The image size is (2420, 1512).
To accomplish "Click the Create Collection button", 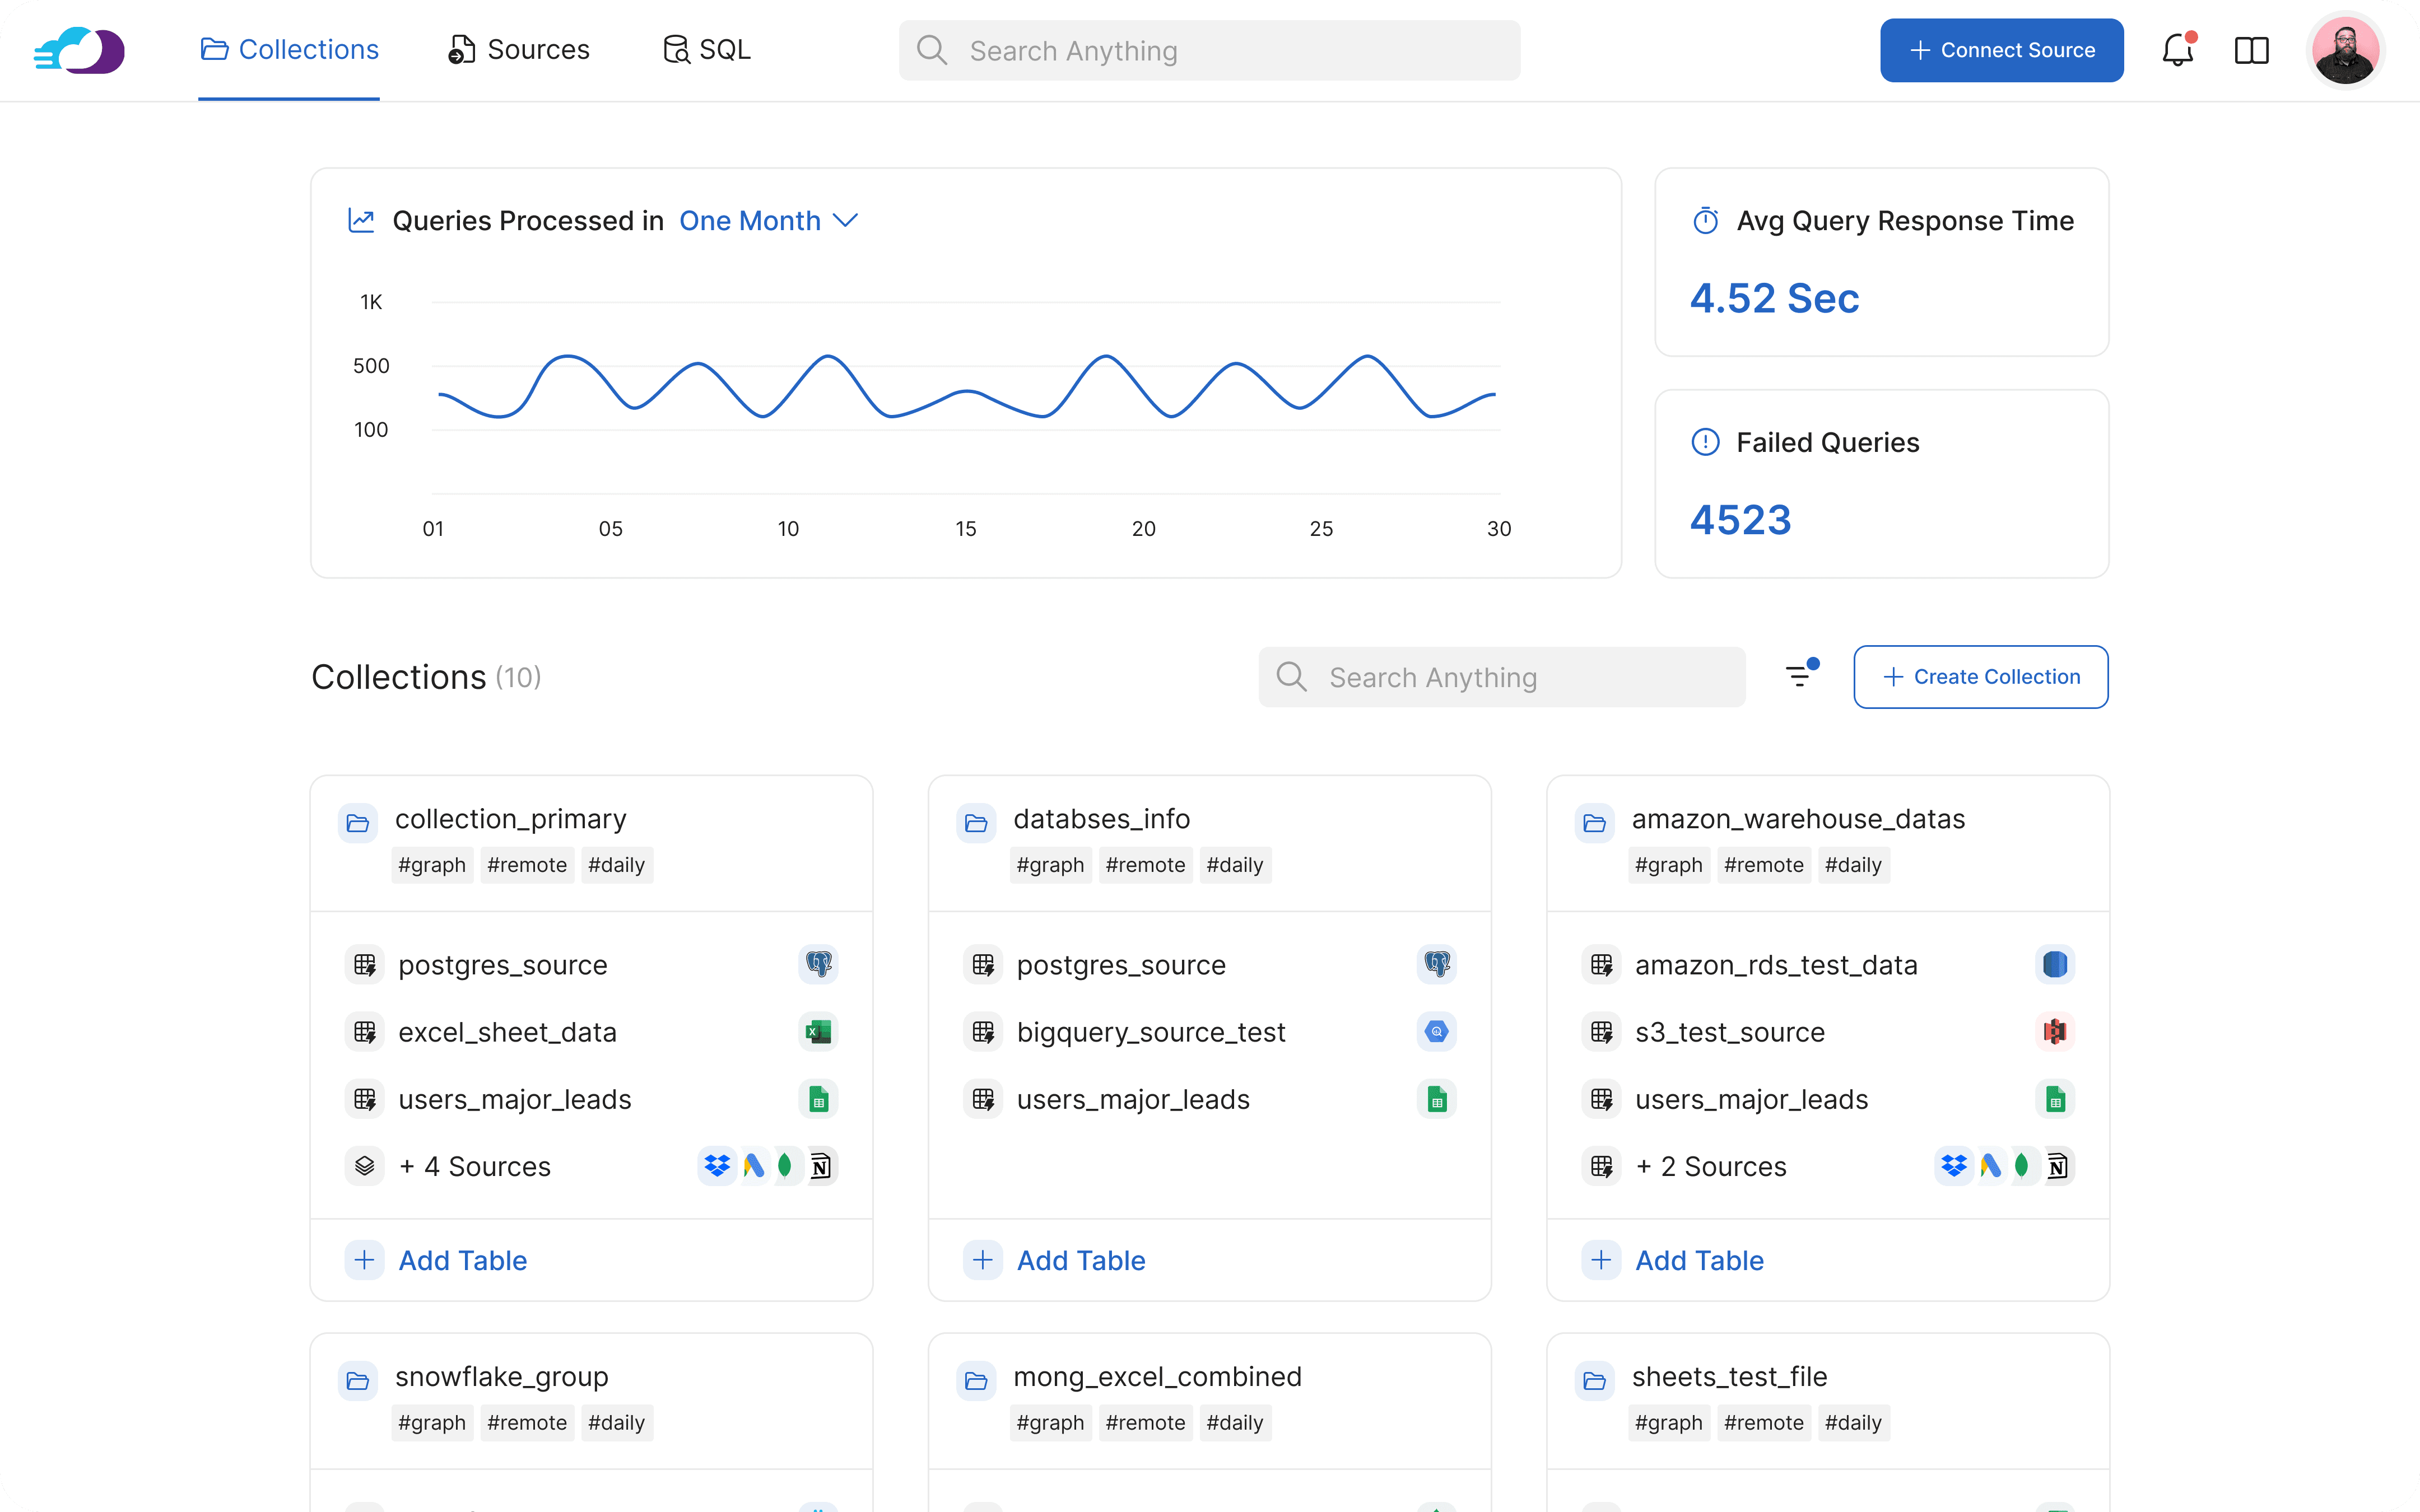I will [x=1980, y=677].
